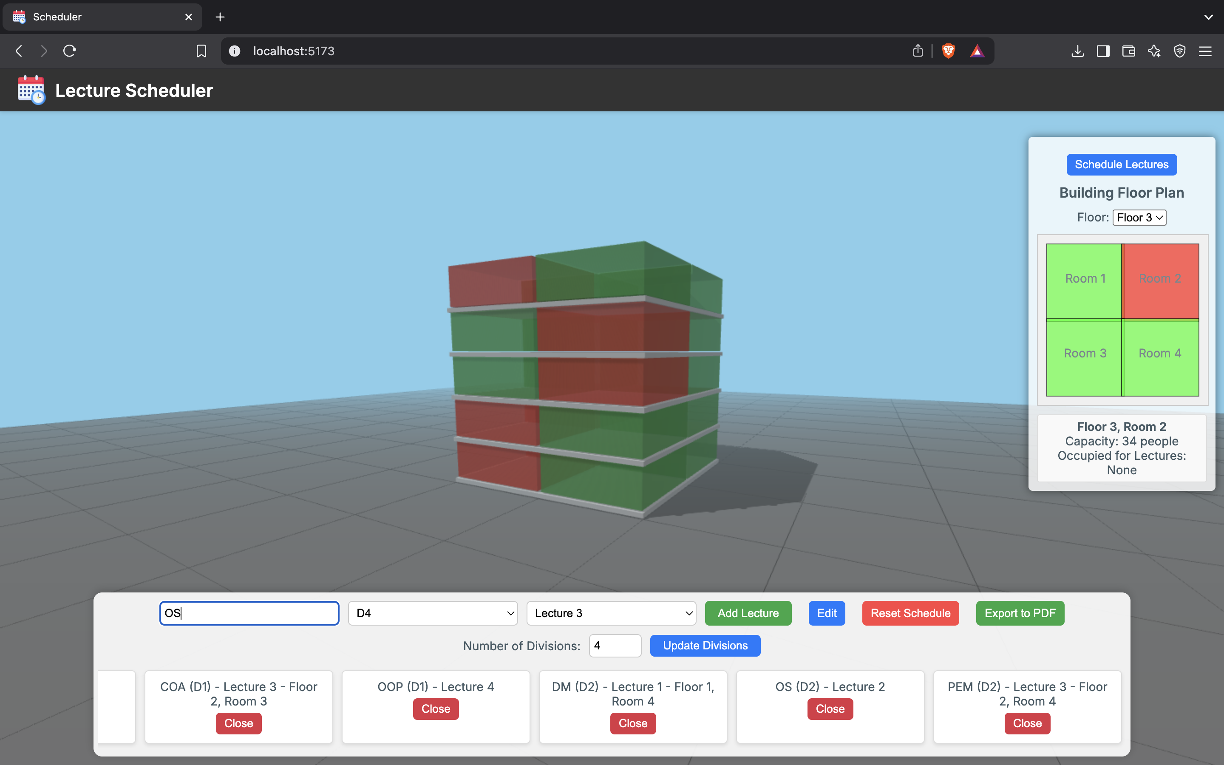This screenshot has height=765, width=1224.
Task: Open the browser hamburger menu icon
Action: 1205,51
